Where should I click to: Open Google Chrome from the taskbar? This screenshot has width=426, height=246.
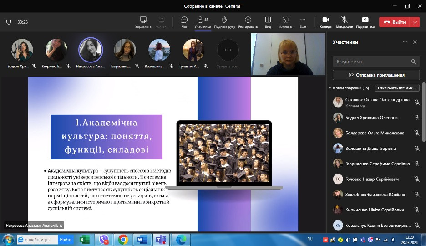(123, 239)
